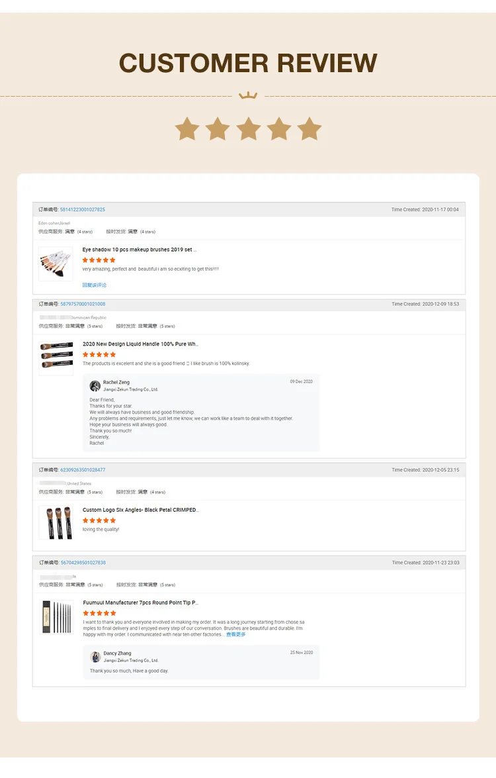Click Dancy Zhang's profile avatar
Image resolution: width=496 pixels, height=778 pixels.
[x=95, y=657]
